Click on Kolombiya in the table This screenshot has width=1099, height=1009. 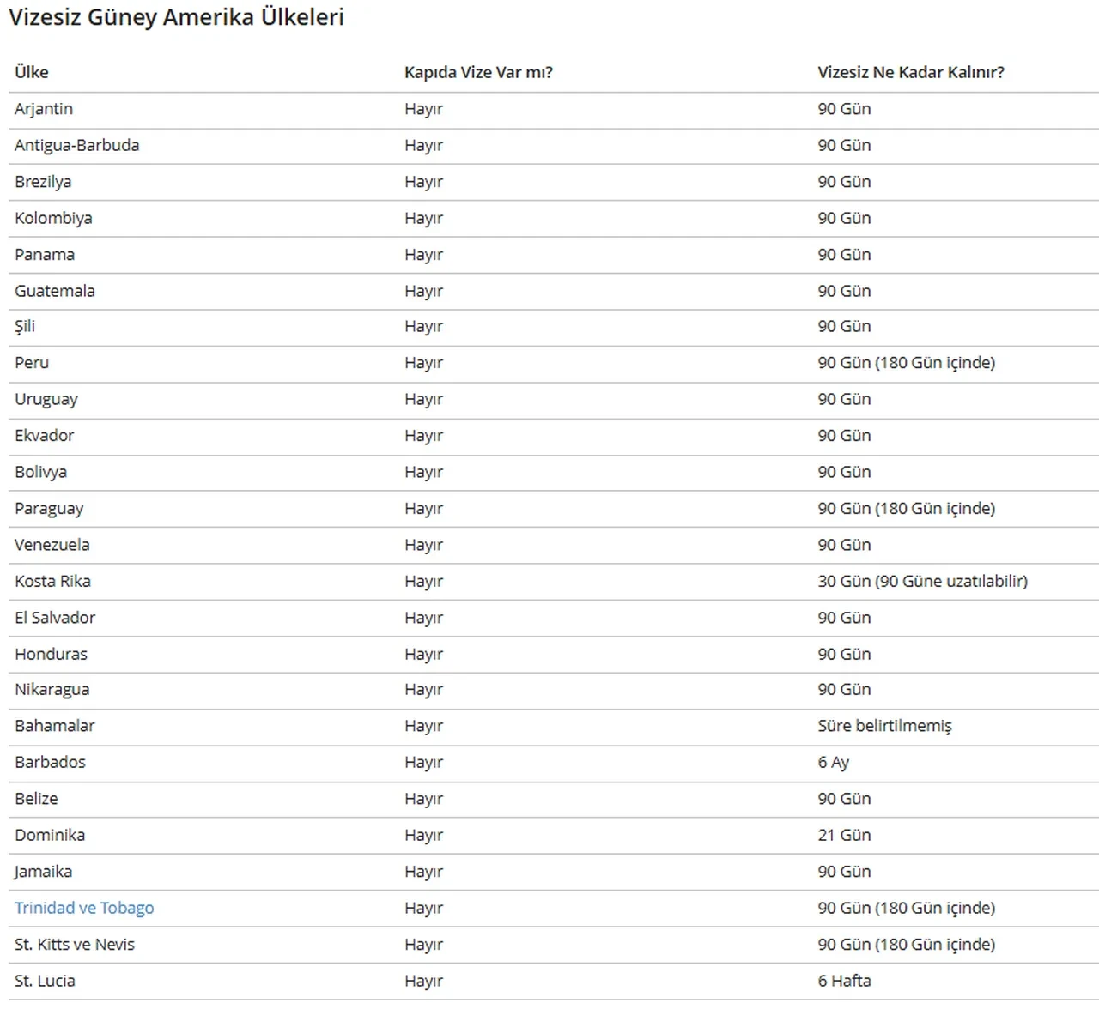[x=53, y=218]
